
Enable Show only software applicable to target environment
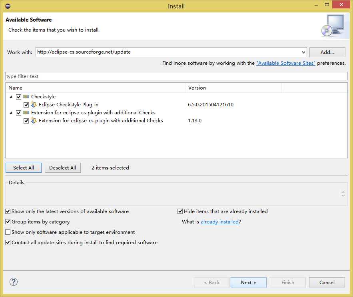(x=8, y=232)
